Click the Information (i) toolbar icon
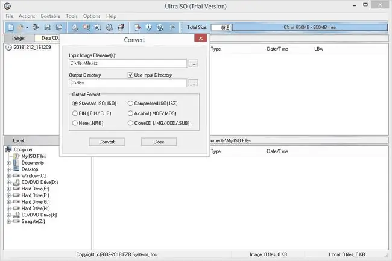The width and height of the screenshot is (392, 261). click(x=149, y=27)
